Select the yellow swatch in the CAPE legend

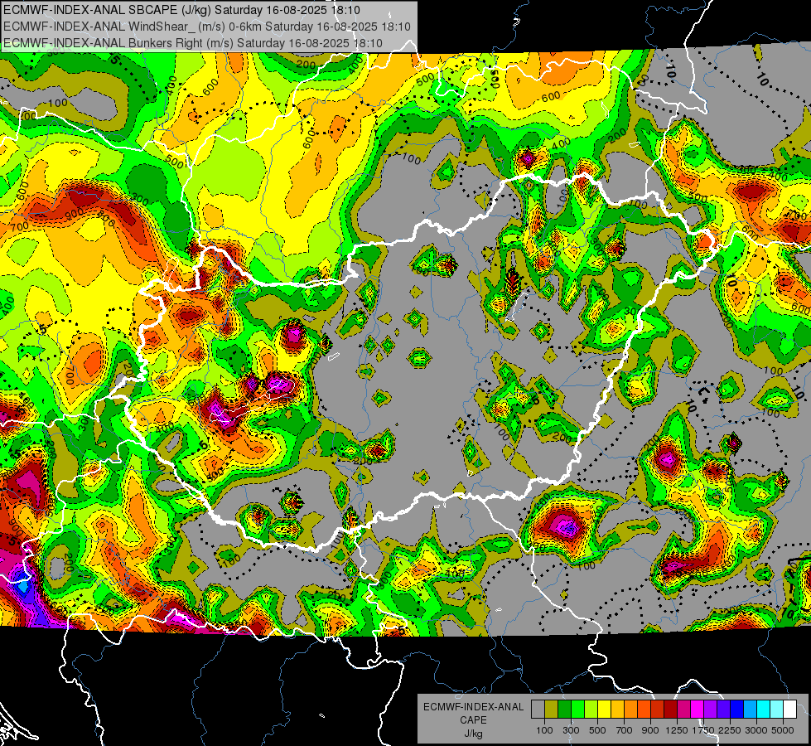tap(604, 710)
